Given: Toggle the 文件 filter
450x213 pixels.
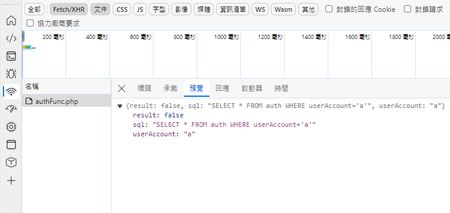Looking at the screenshot, I should click(x=100, y=9).
